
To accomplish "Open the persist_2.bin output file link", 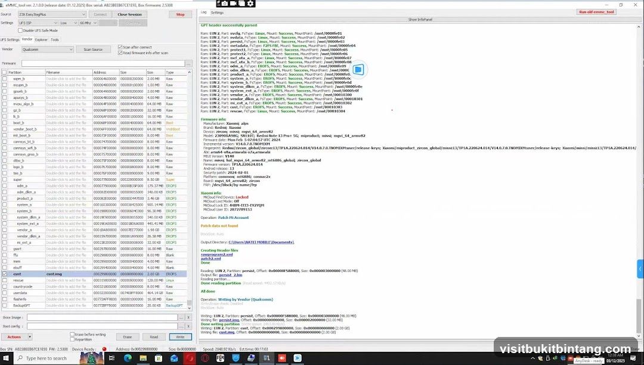I will (x=230, y=275).
